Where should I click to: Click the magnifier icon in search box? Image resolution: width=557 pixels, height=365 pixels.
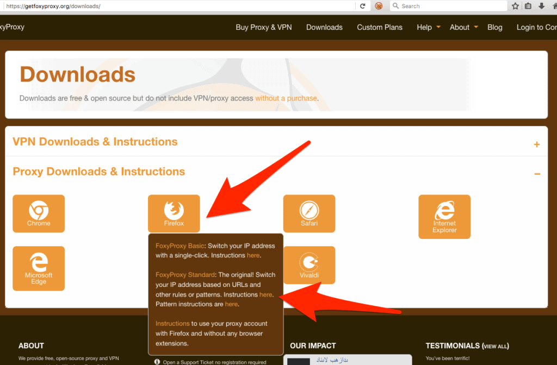pyautogui.click(x=395, y=6)
